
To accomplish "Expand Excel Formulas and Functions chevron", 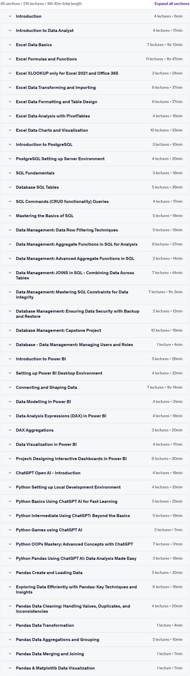I will tap(10, 59).
